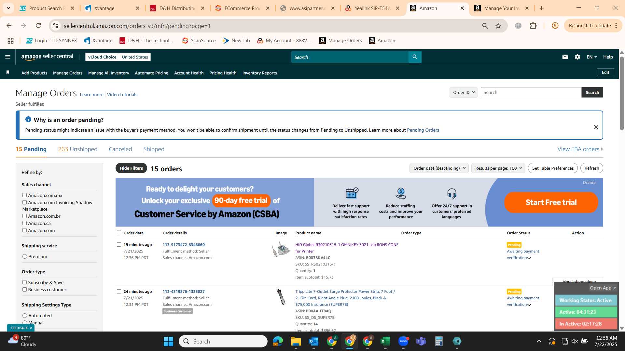Open Calculator from the taskbar
This screenshot has width=625, height=351.
(439, 341)
